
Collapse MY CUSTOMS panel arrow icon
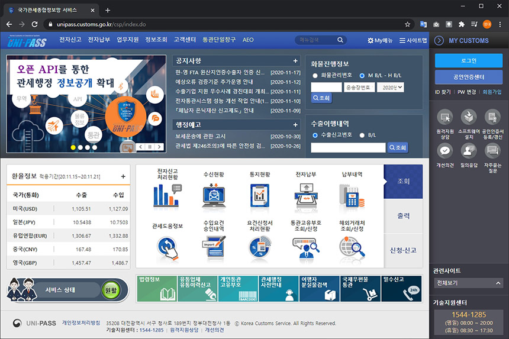pos(439,41)
